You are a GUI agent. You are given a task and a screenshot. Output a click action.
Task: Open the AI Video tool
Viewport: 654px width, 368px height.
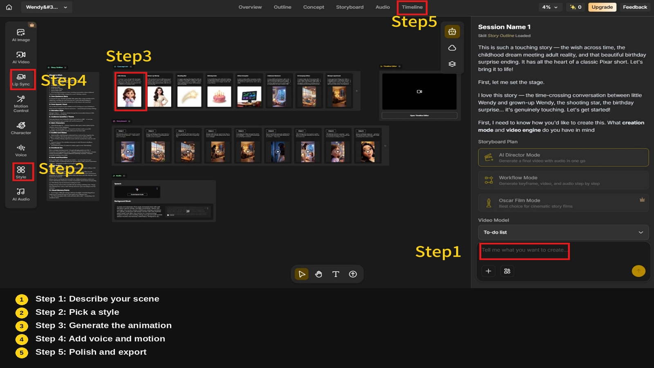[21, 57]
